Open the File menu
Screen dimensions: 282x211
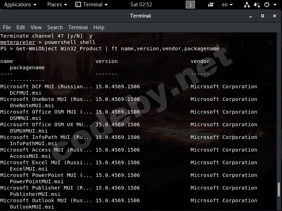click(7, 27)
